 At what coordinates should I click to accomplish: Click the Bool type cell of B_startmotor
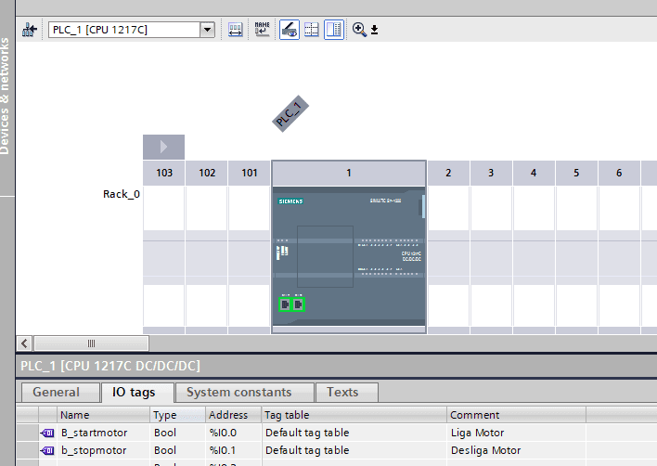[177, 433]
